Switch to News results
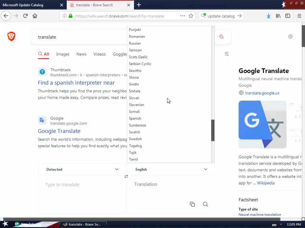The width and height of the screenshot is (305, 228). coord(81,54)
